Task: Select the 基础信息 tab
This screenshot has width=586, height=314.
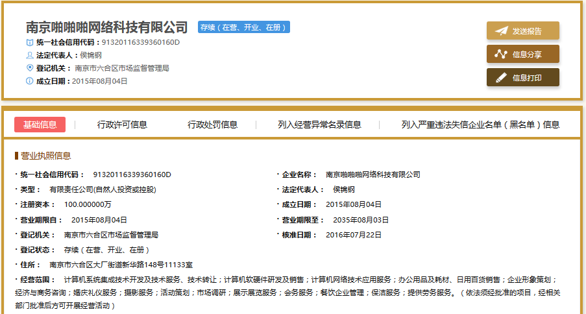Action: (x=40, y=125)
